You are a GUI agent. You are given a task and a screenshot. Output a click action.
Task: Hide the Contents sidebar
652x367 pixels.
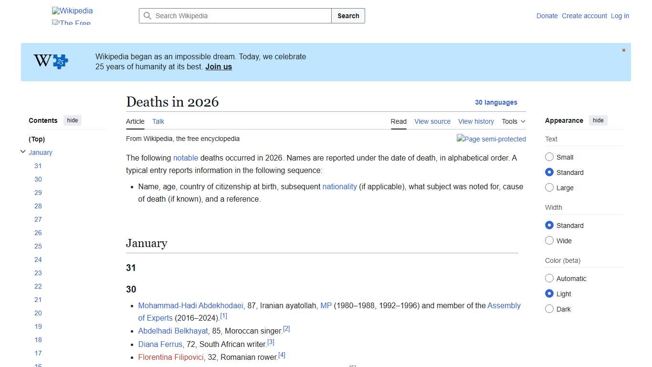pyautogui.click(x=72, y=120)
